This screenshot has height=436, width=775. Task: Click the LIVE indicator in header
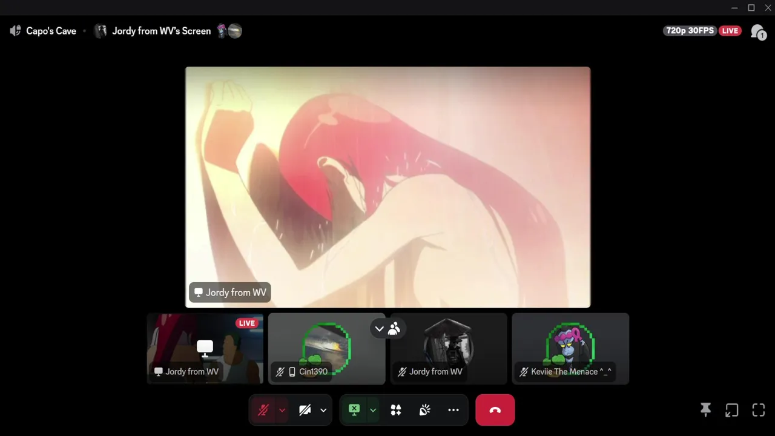pyautogui.click(x=730, y=31)
